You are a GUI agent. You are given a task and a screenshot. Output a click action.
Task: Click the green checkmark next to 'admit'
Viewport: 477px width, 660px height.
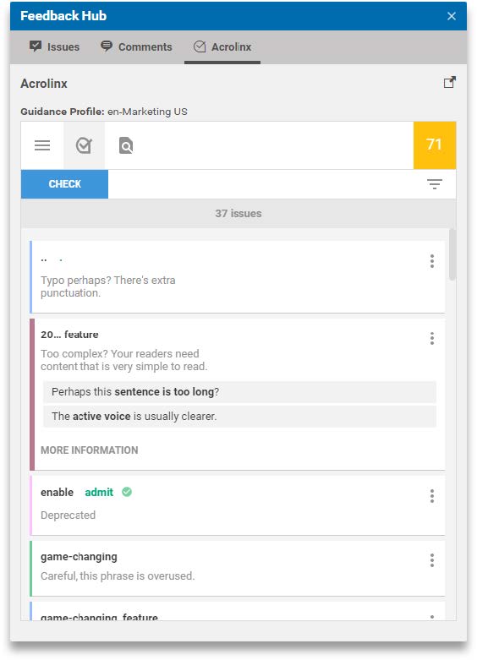(x=127, y=492)
